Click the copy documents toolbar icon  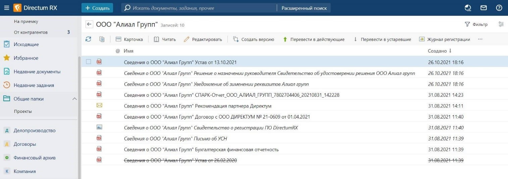click(102, 39)
